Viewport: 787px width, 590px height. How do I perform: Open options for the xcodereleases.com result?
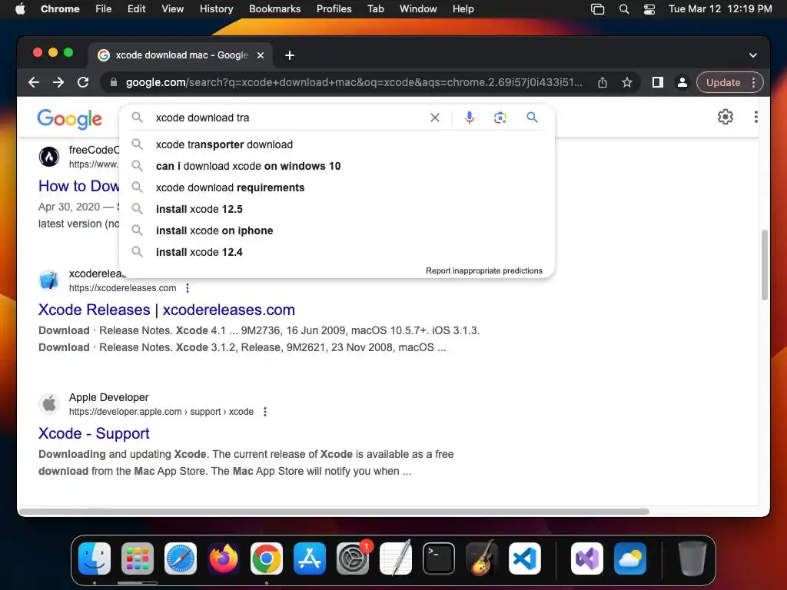(x=188, y=288)
